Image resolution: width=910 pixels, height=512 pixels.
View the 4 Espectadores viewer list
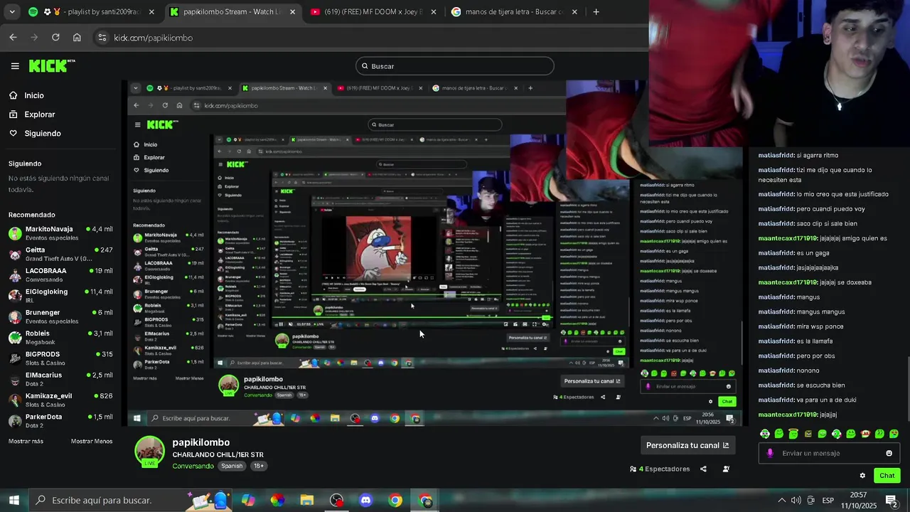coord(660,469)
